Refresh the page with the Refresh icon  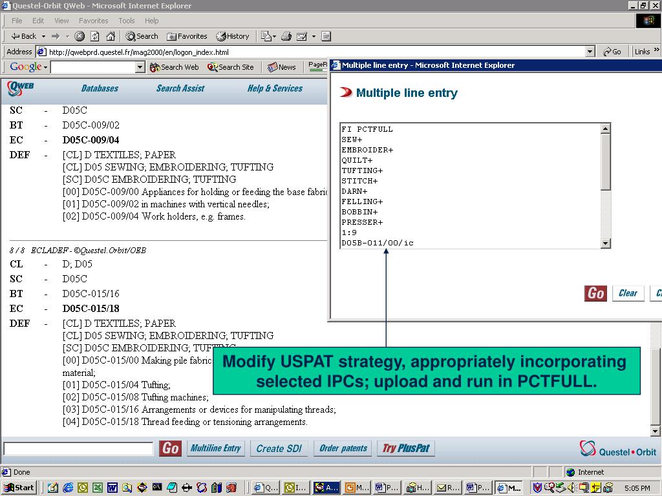(x=95, y=36)
